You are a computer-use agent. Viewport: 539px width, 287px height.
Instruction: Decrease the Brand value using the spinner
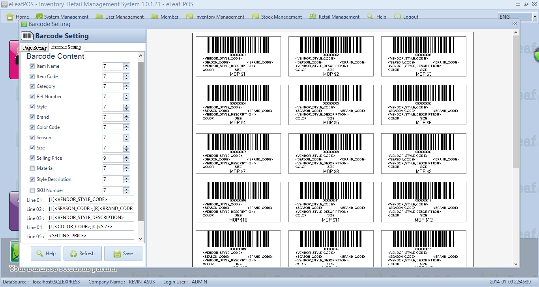126,119
